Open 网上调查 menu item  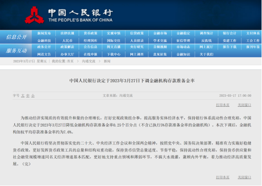coord(137,54)
